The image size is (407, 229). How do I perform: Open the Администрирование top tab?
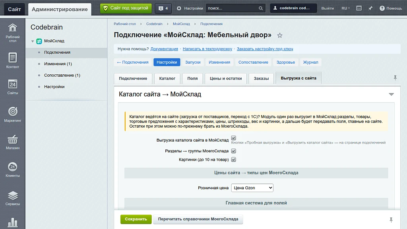[60, 10]
